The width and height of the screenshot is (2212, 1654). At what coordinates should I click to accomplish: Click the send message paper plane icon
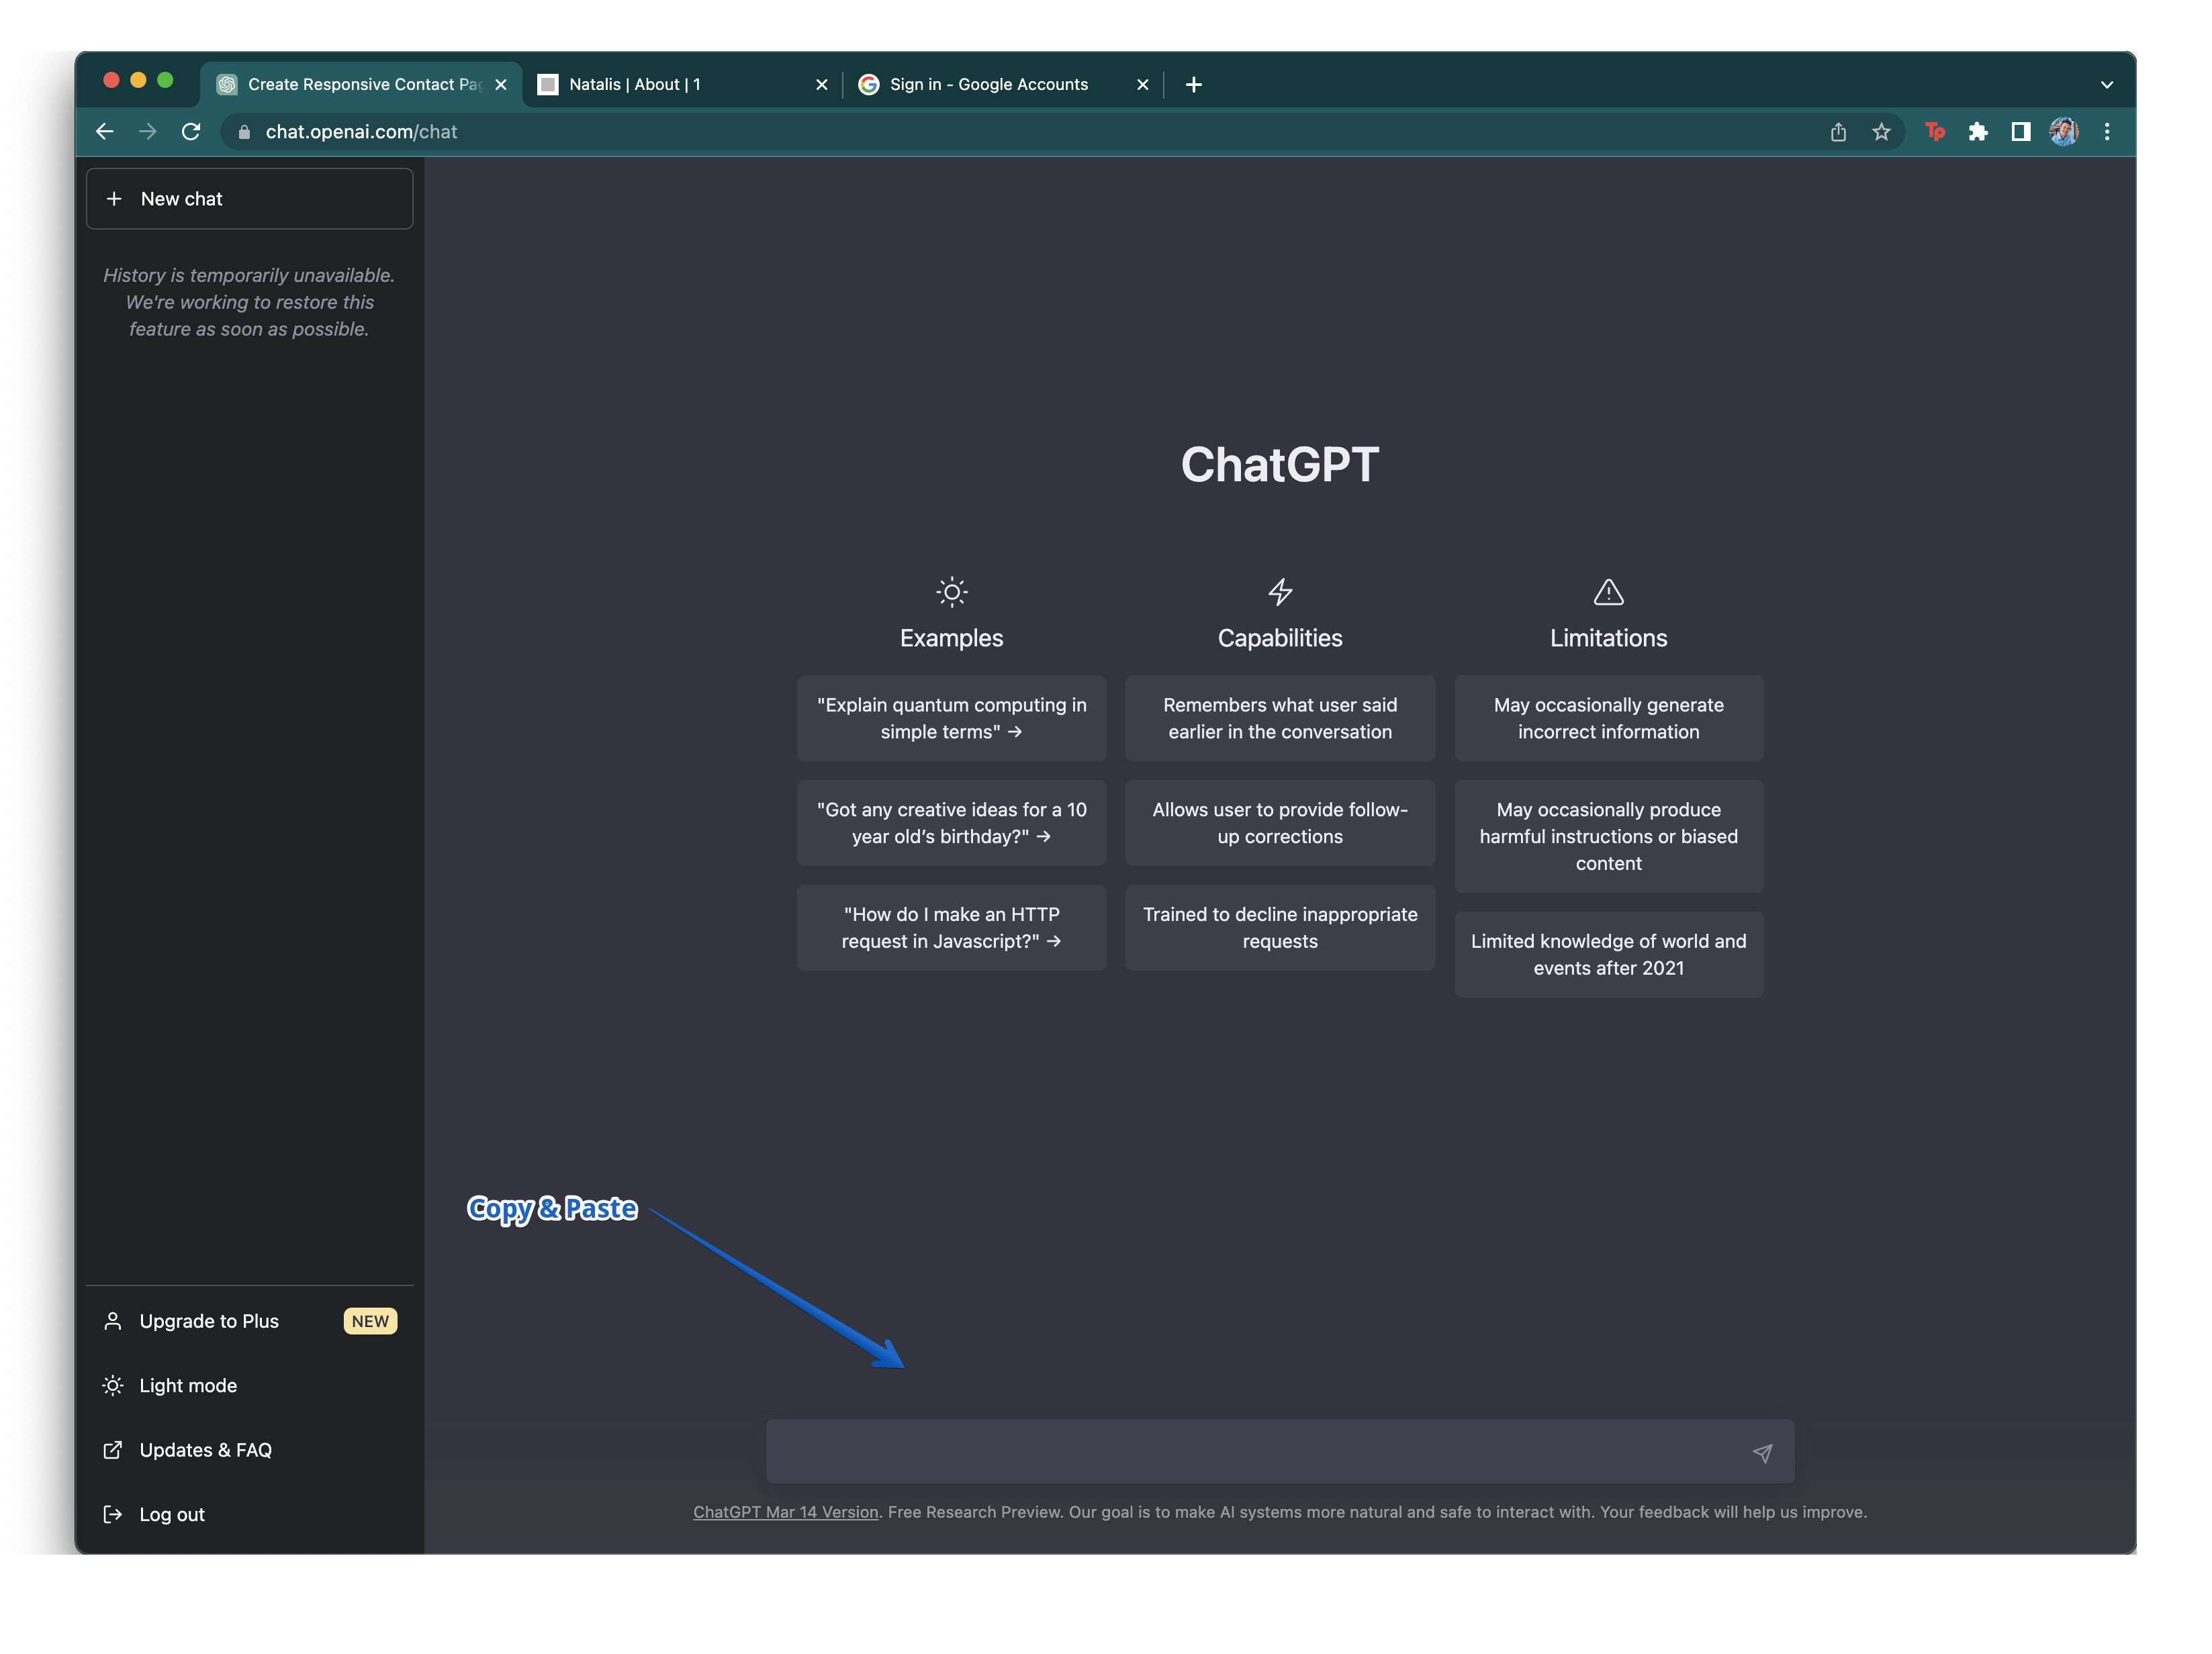coord(1762,1453)
